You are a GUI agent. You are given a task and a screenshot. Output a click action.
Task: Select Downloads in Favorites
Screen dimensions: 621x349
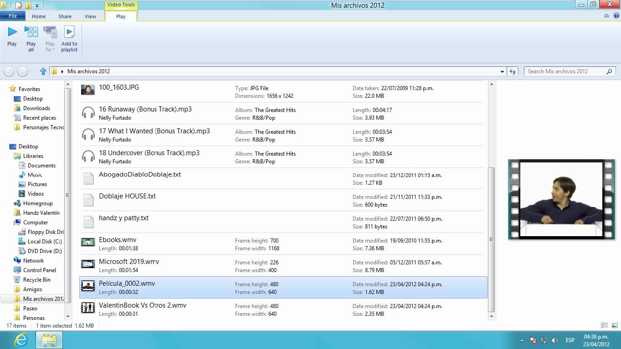click(36, 108)
